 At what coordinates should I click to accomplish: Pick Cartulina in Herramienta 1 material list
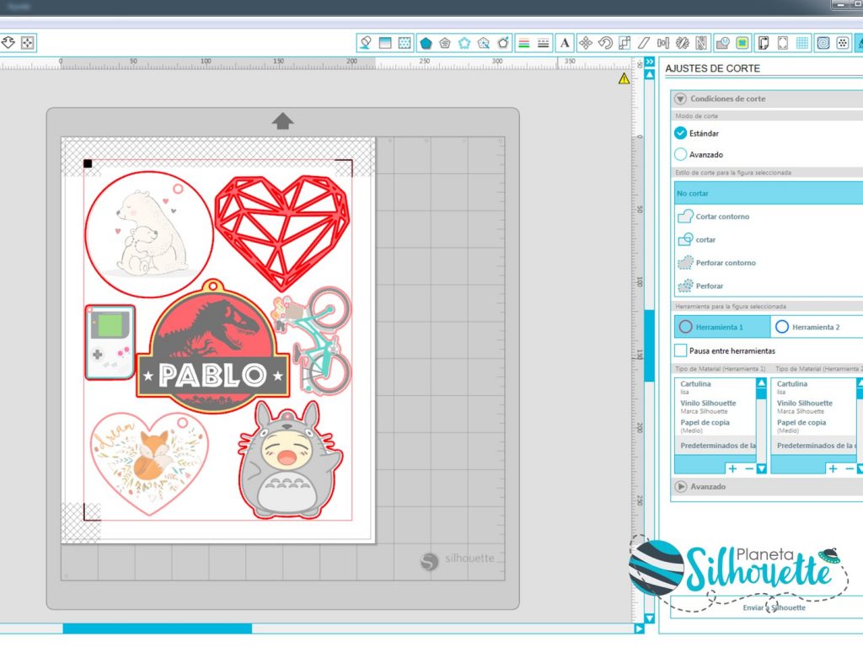tap(716, 388)
